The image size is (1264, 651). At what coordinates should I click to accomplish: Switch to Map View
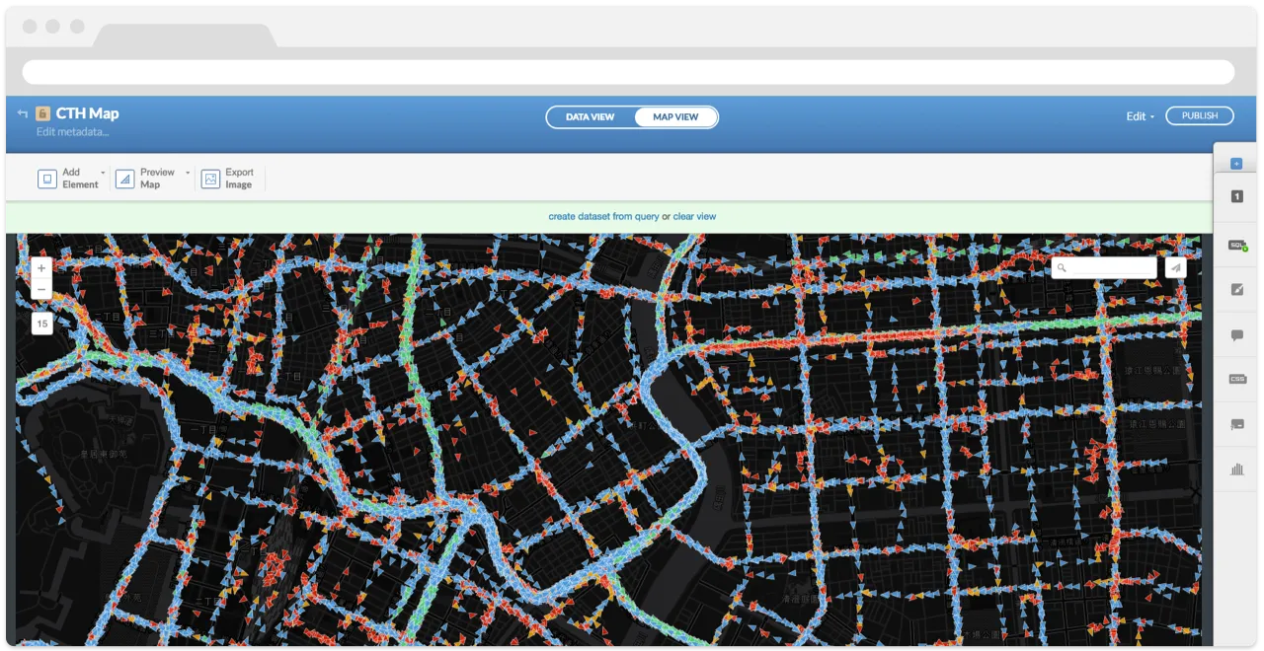tap(675, 117)
